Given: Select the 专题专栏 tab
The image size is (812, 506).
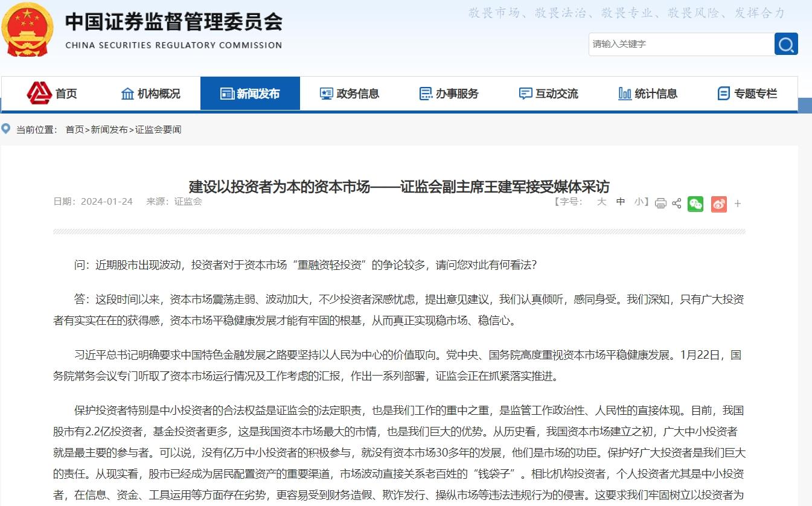Looking at the screenshot, I should click(746, 93).
